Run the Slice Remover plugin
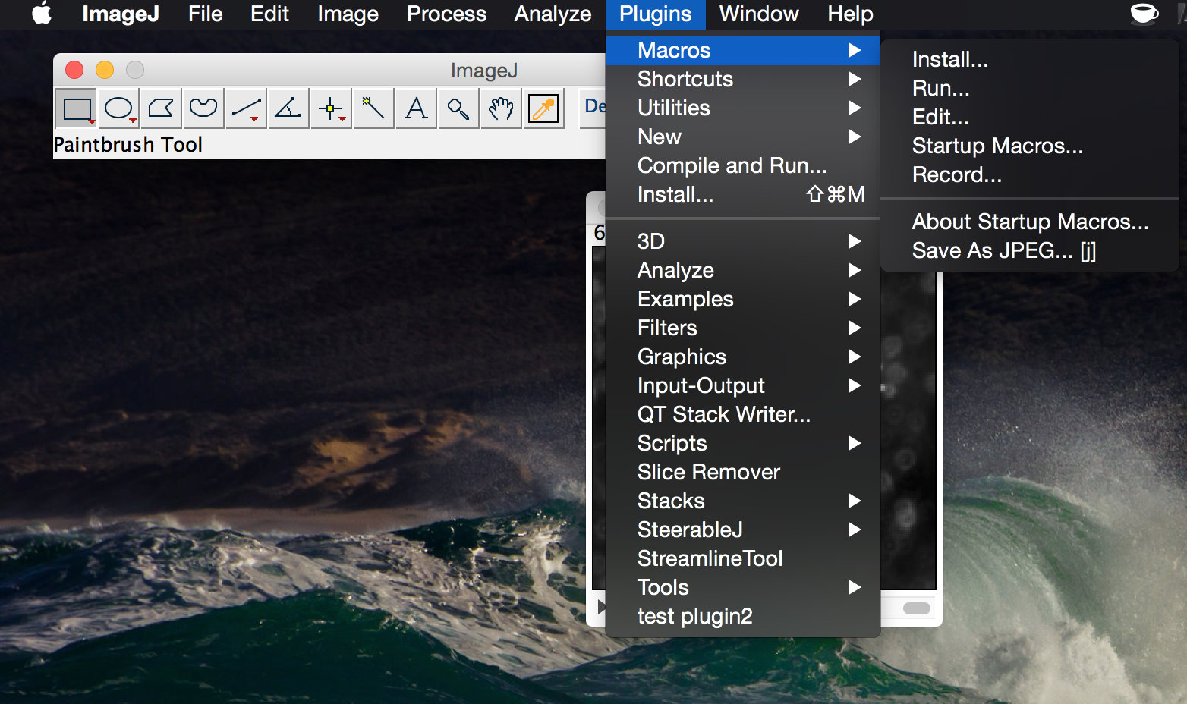Viewport: 1187px width, 704px height. tap(742, 472)
